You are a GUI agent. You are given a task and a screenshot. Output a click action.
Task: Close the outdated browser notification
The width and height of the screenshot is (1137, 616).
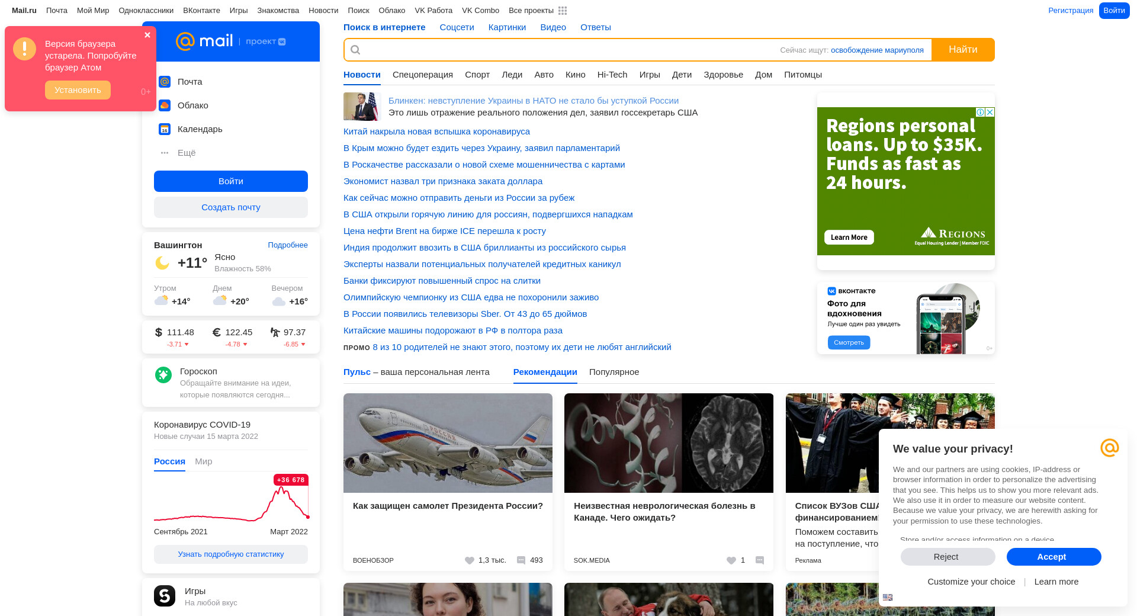coord(147,35)
